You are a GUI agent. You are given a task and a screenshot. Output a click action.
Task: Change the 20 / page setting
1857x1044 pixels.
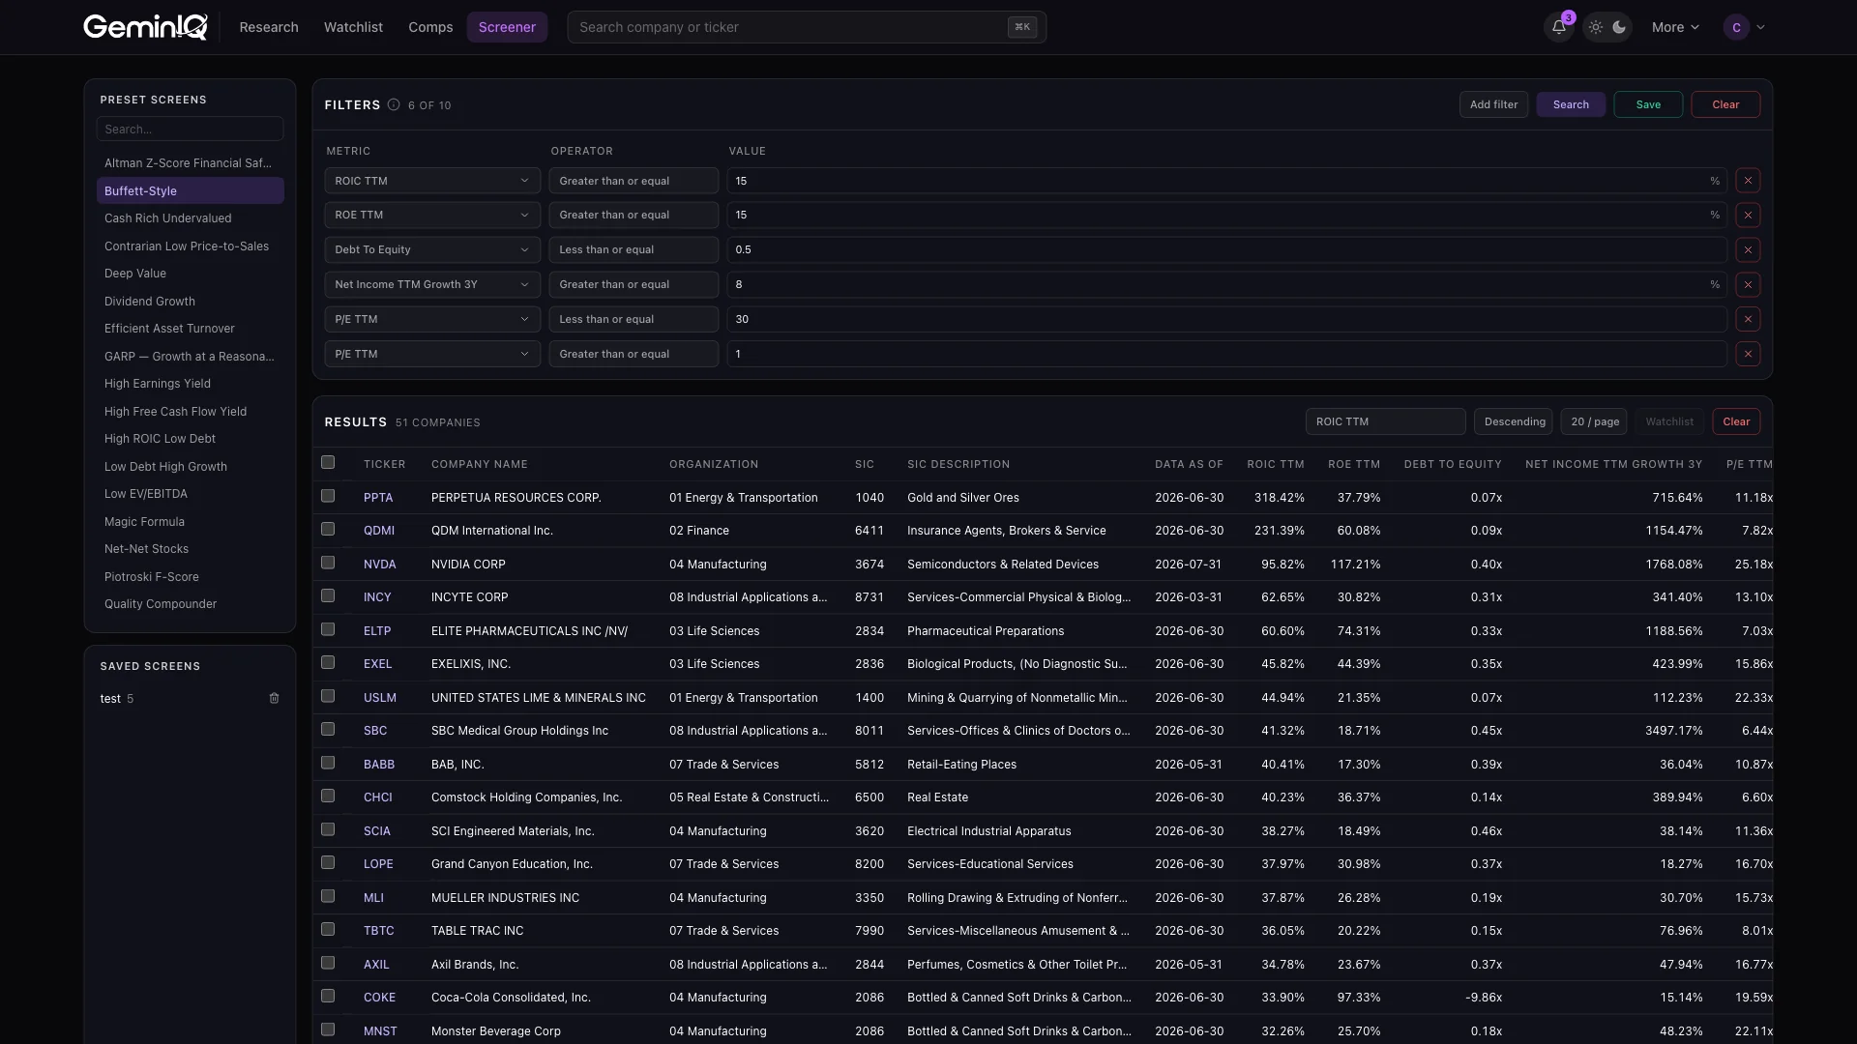(1595, 421)
